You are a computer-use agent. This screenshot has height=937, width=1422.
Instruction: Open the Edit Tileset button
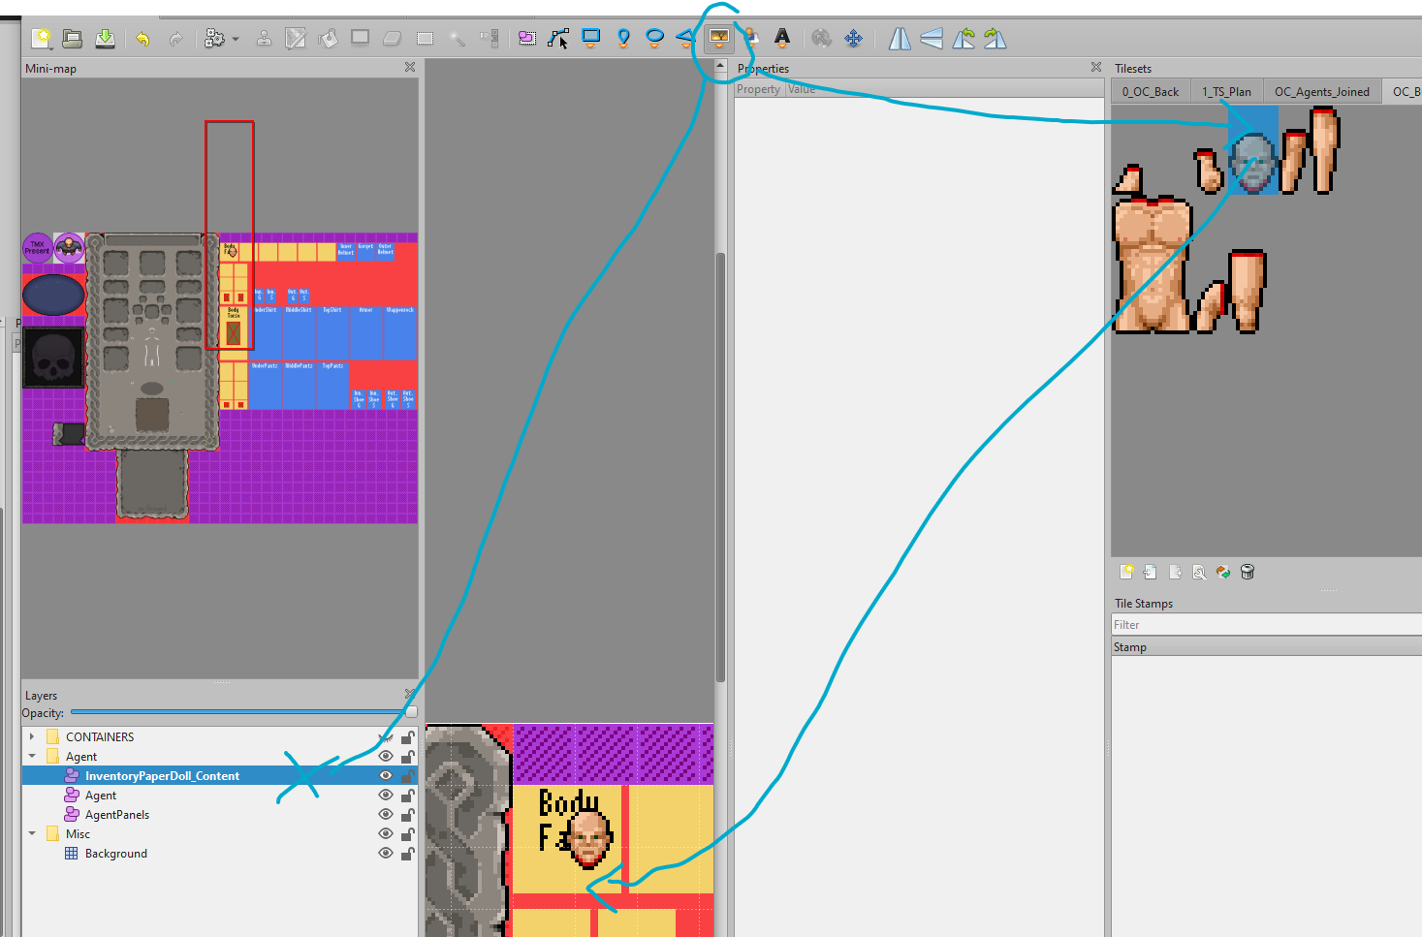click(1199, 573)
